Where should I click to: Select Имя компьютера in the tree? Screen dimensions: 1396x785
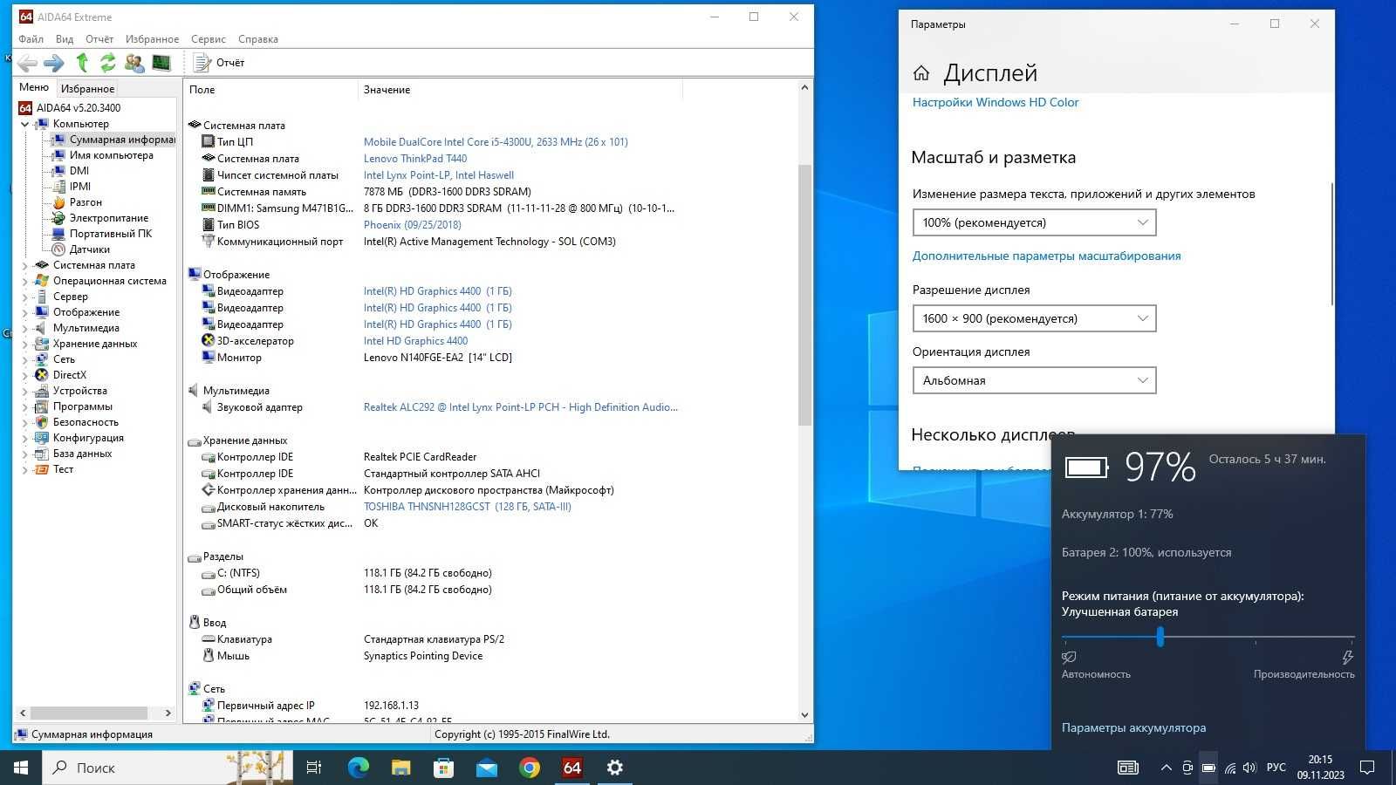[x=111, y=155]
